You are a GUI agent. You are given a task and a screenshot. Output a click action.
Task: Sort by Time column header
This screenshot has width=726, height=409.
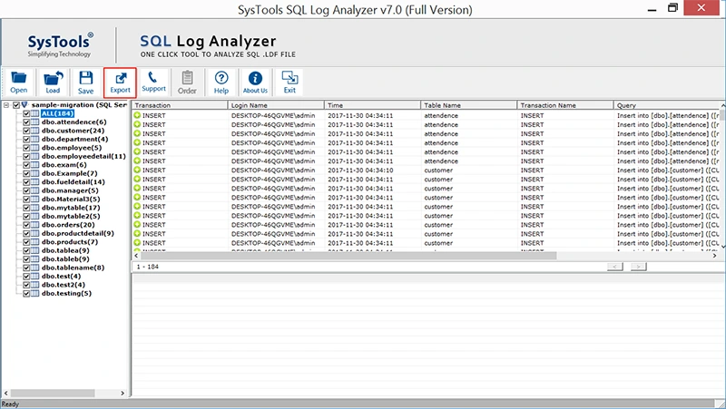(x=372, y=105)
